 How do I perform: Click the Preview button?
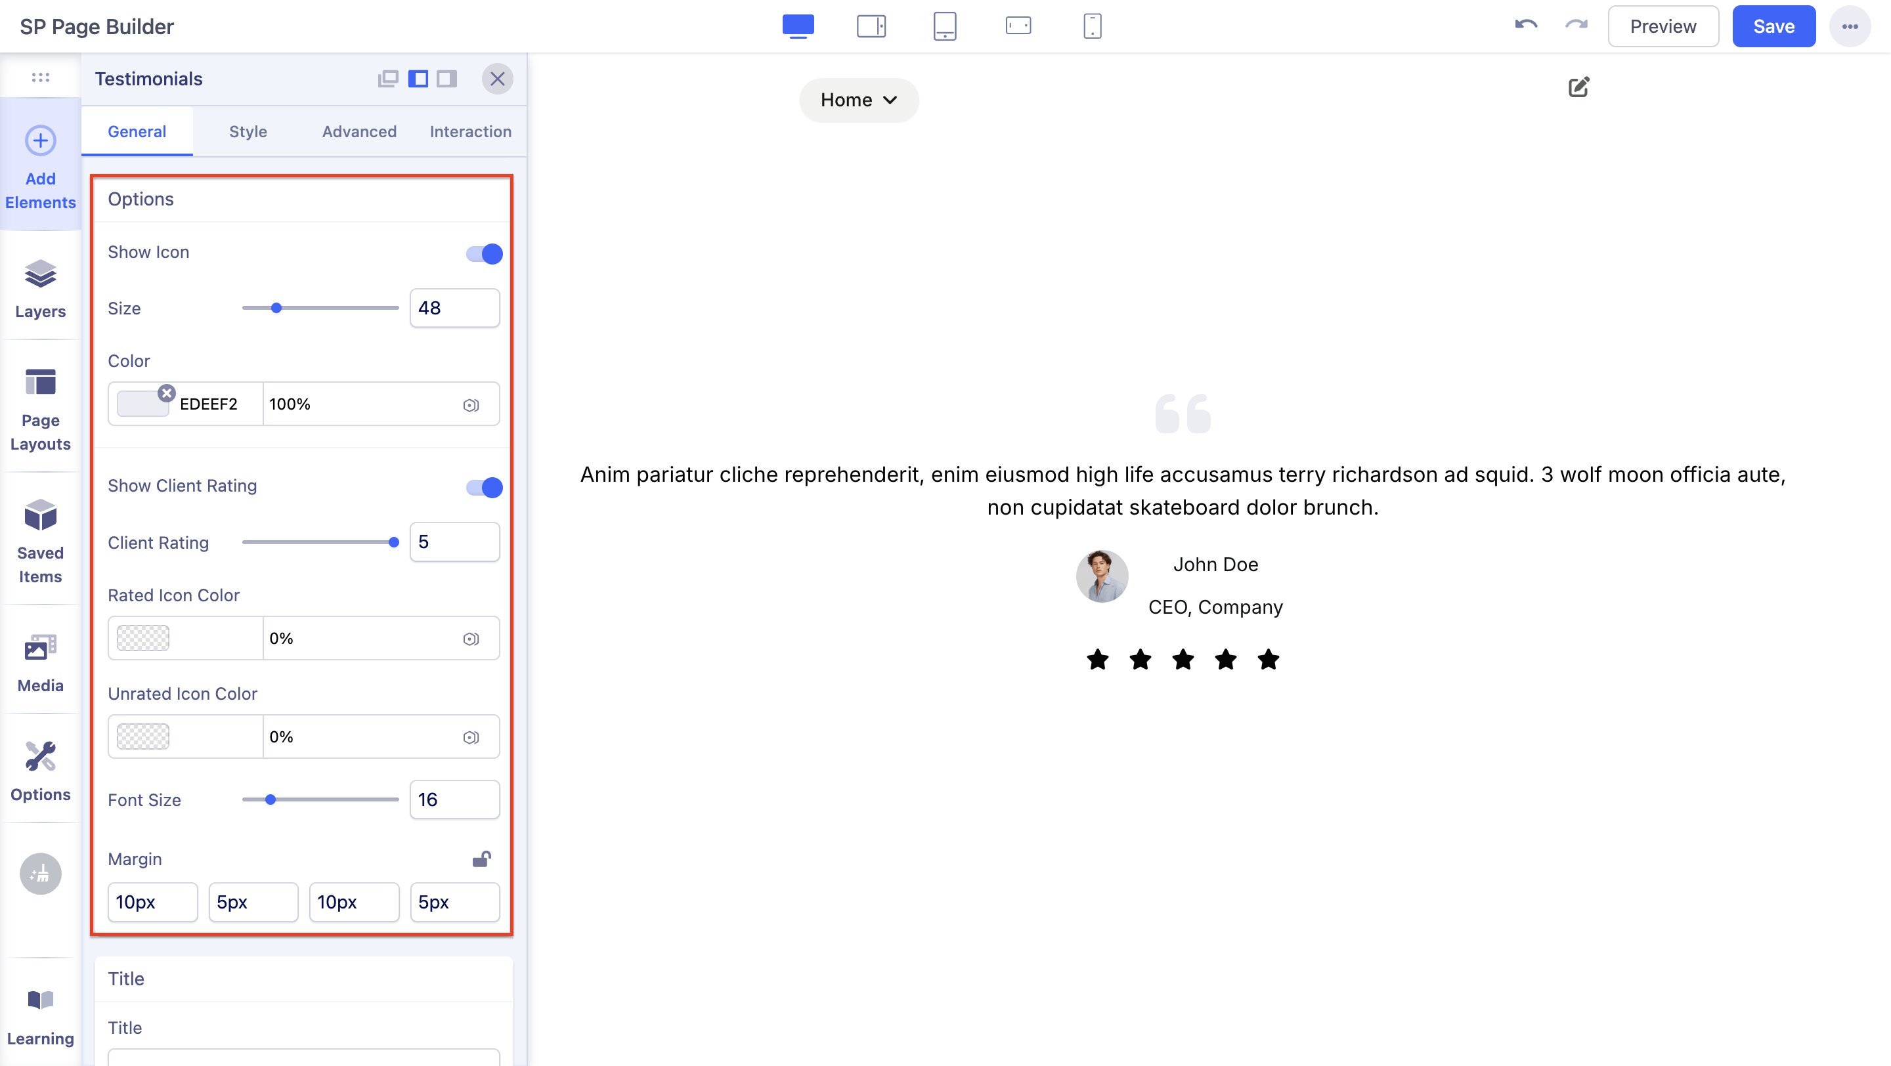coord(1663,26)
